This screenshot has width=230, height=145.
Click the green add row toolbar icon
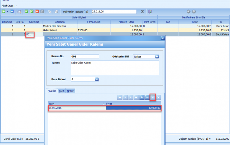pyautogui.click(x=3, y=12)
